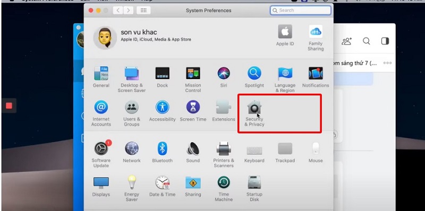
Task: Toggle the sidebar panel icon in background window
Action: pyautogui.click(x=385, y=41)
